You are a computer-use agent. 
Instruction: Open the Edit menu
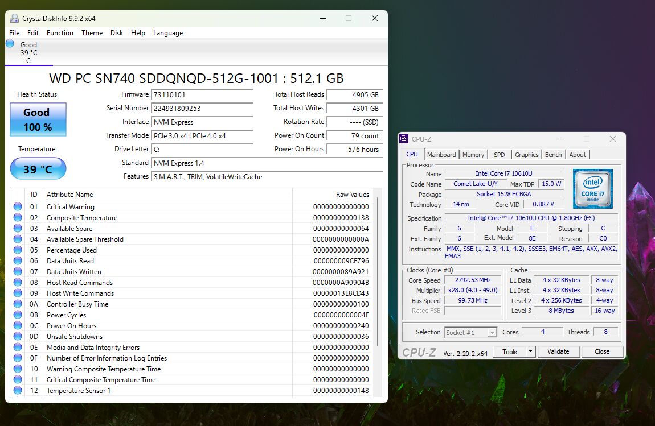point(33,33)
